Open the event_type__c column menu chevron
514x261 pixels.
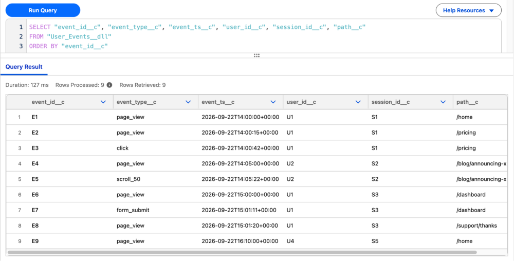(x=188, y=102)
